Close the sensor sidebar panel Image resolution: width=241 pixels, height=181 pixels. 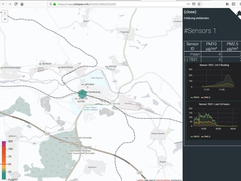click(190, 12)
